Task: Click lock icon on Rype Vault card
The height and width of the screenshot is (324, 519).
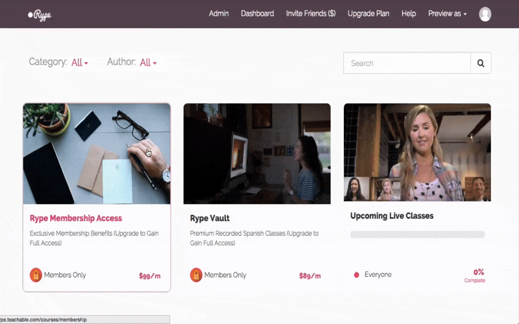Action: coord(196,275)
